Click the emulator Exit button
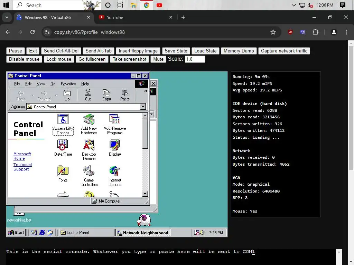354x265 pixels. (33, 51)
